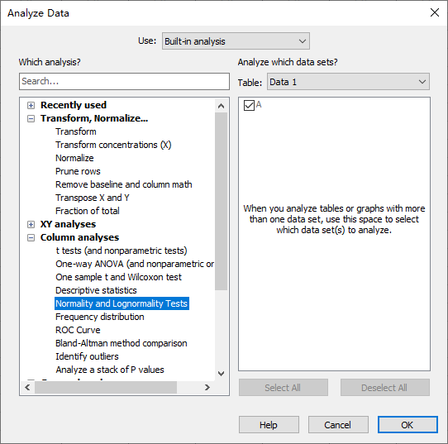Select Prune rows
The width and height of the screenshot is (448, 444).
click(78, 171)
